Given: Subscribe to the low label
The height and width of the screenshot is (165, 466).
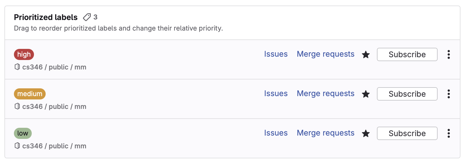Looking at the screenshot, I should click(x=407, y=133).
